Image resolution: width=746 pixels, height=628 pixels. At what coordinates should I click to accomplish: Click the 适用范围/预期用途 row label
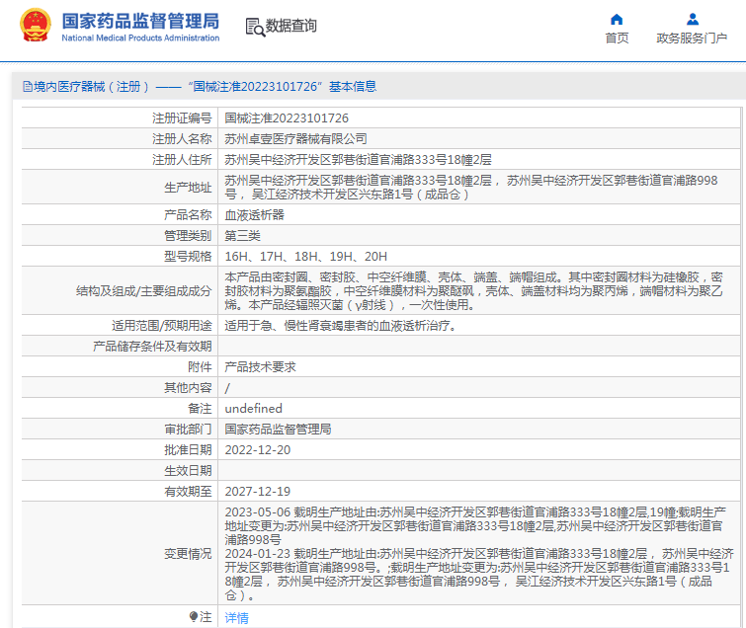click(x=162, y=326)
